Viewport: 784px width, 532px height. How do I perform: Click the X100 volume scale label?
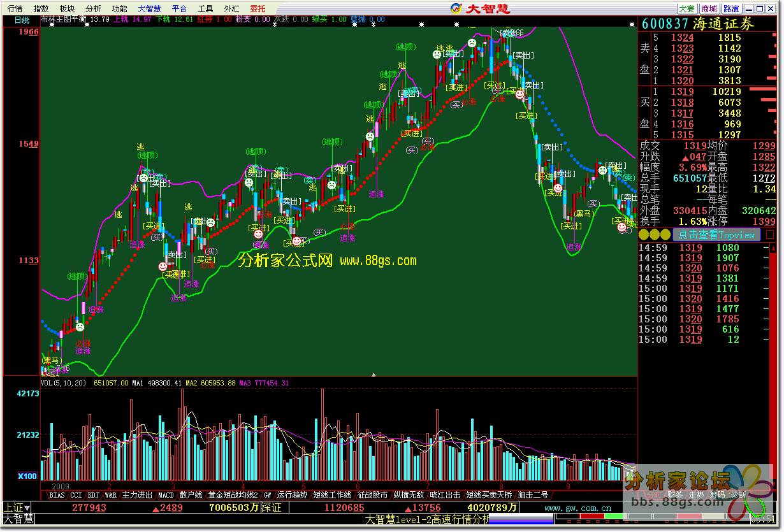point(27,476)
